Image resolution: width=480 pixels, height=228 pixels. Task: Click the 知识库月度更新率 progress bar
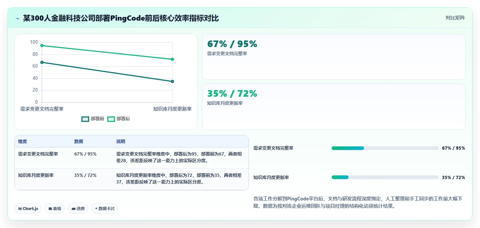tap(385, 177)
